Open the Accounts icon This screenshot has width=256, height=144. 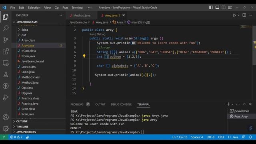click(x=6, y=117)
